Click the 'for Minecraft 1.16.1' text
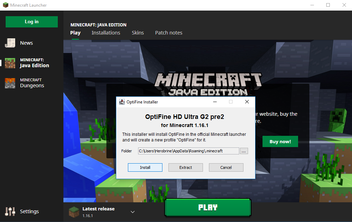This screenshot has height=222, width=352. tap(185, 125)
